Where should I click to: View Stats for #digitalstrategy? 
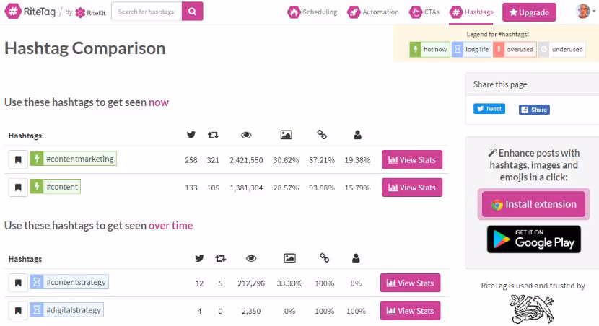click(411, 311)
